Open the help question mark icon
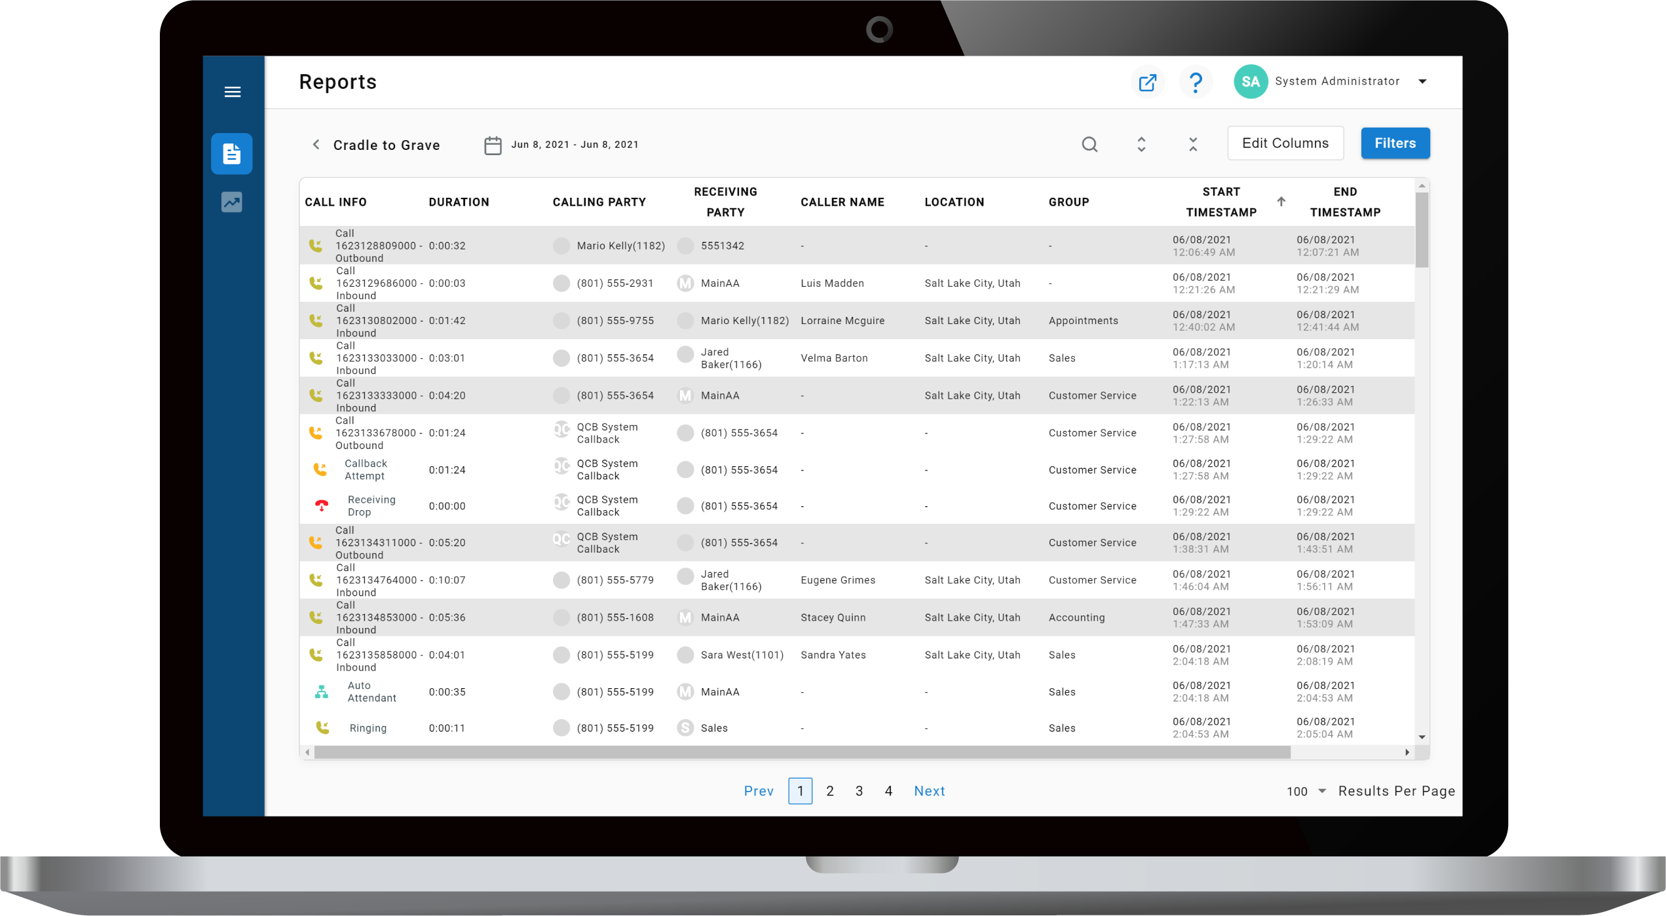The image size is (1666, 916). [x=1196, y=81]
